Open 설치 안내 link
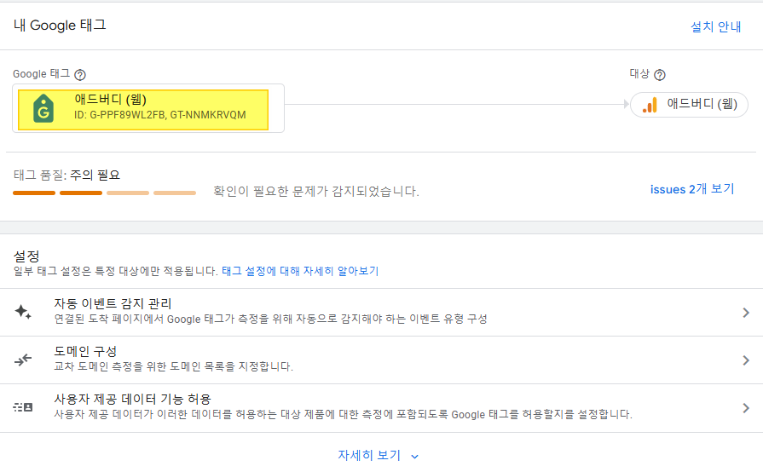Image resolution: width=763 pixels, height=472 pixels. point(716,26)
